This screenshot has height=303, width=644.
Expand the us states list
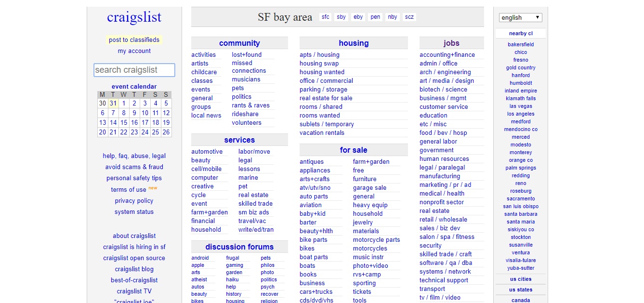pos(521,290)
